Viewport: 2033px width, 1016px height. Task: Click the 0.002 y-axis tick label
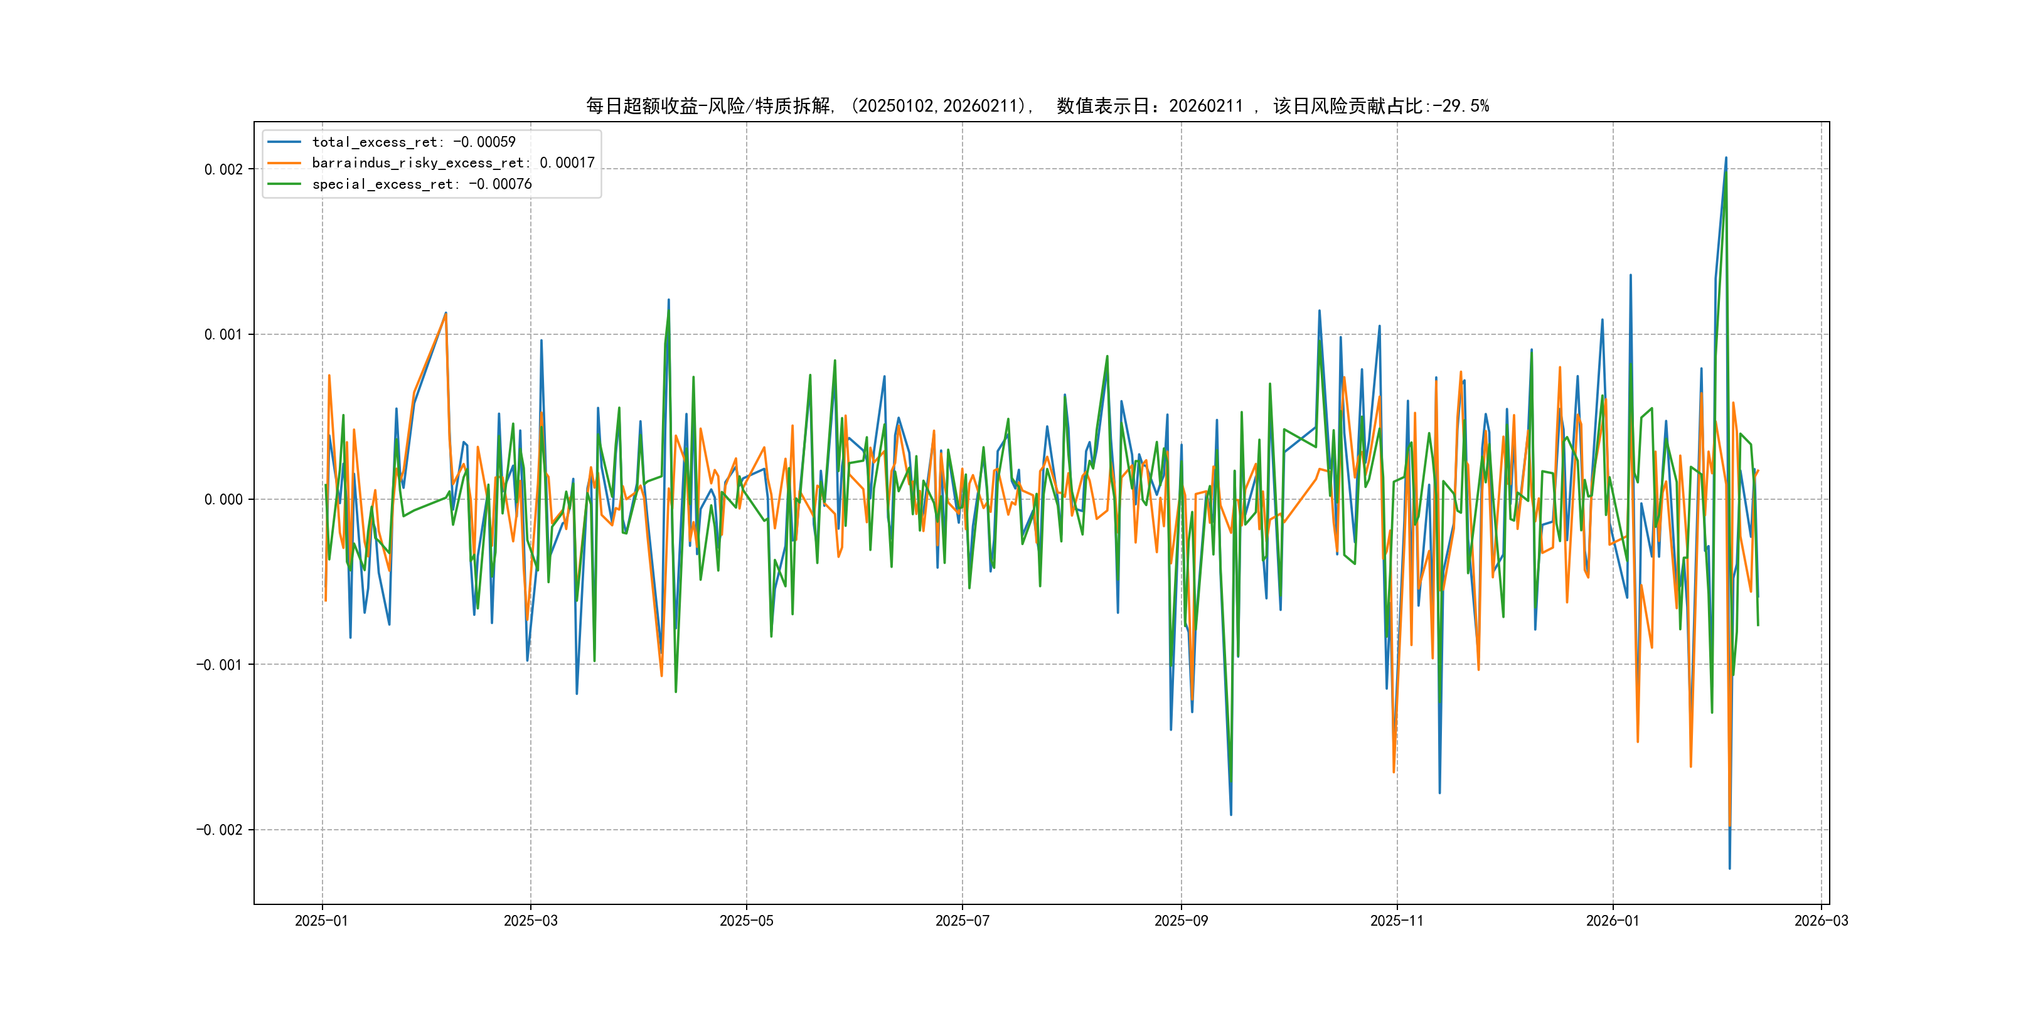click(223, 169)
